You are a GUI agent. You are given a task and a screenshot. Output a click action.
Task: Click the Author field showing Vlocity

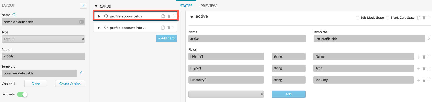43,56
